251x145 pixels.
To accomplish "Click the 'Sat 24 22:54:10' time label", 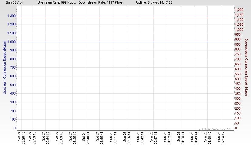I will coord(45,138).
